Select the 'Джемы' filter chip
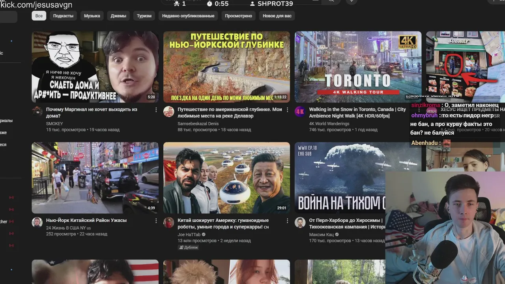 pyautogui.click(x=118, y=16)
